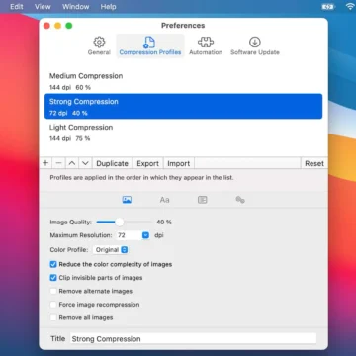The width and height of the screenshot is (356, 356).
Task: Switch to Compression Profiles tab
Action: point(150,46)
